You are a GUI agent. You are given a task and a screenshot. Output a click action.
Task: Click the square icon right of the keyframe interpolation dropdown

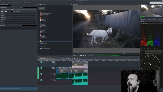point(14,11)
